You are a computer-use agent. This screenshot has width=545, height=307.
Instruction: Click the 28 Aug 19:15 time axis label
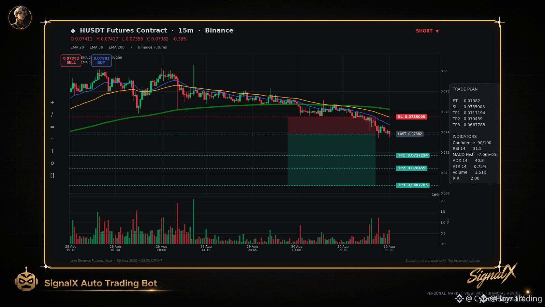pos(71,248)
